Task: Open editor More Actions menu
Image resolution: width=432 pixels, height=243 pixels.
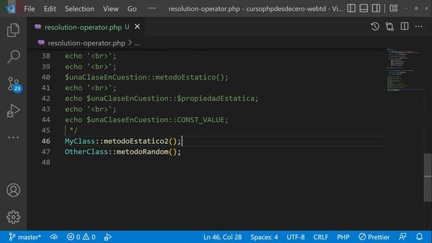Action: coord(418,26)
